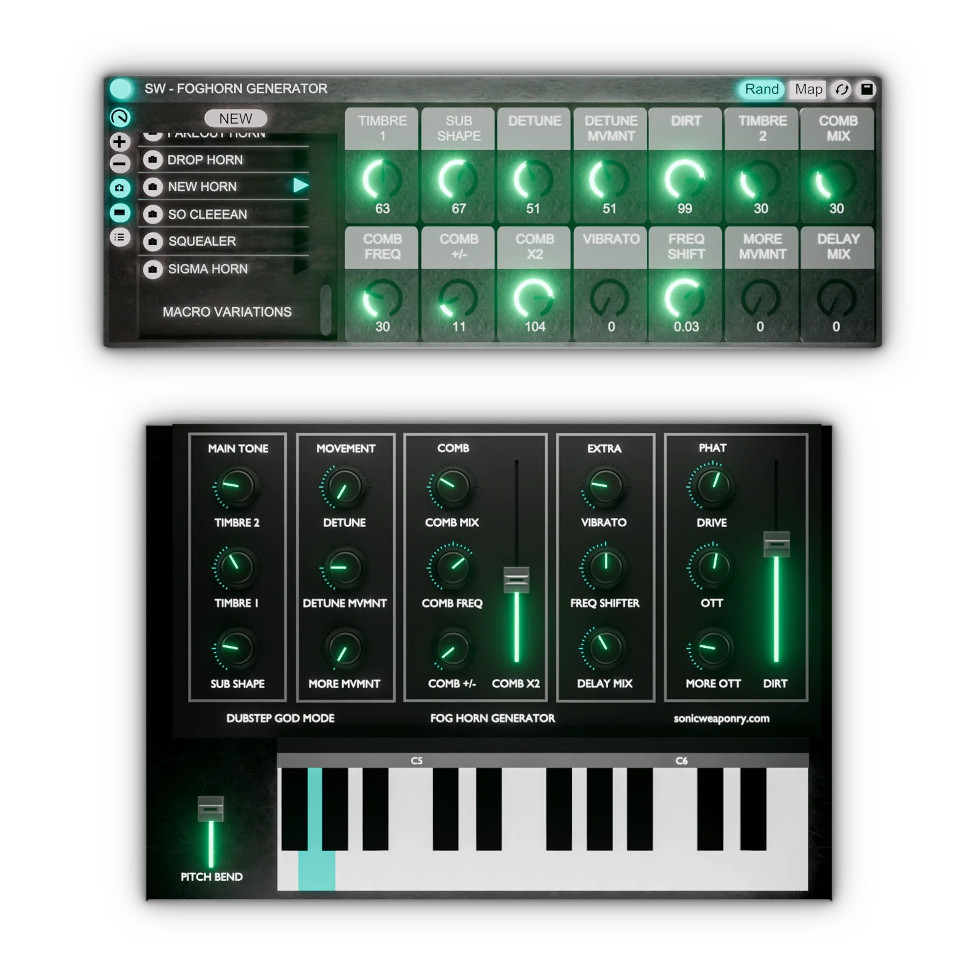Click VIBRATO knob in EXTRA panel

click(605, 486)
